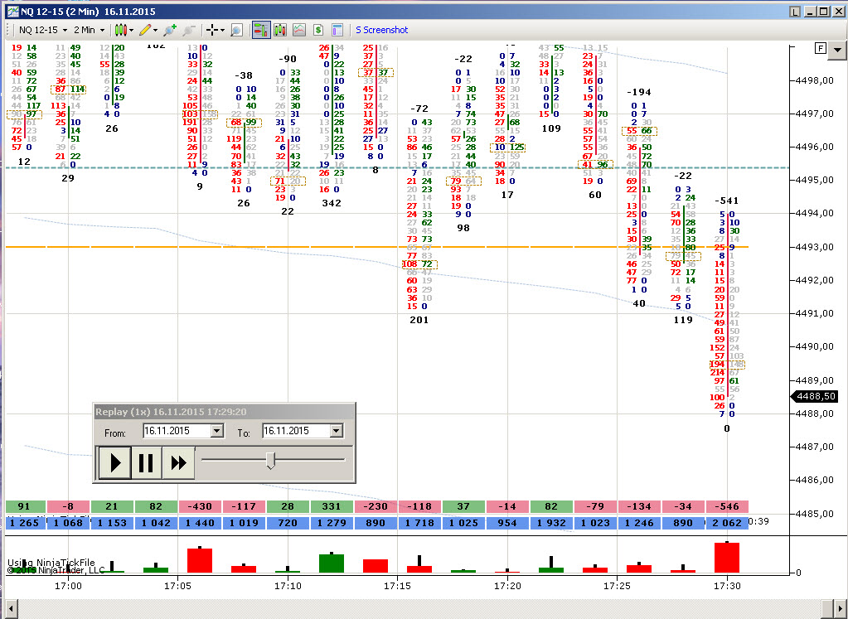Open the NQ 12-15 instrument selector

coord(43,31)
